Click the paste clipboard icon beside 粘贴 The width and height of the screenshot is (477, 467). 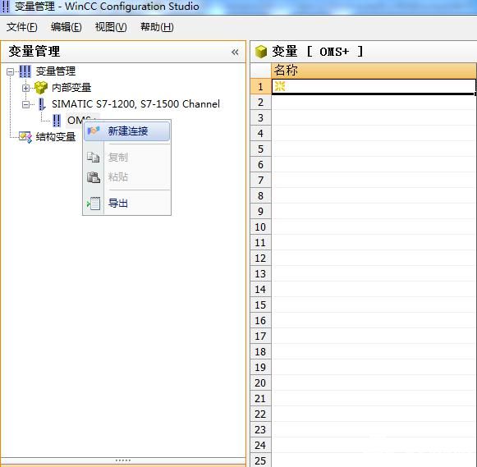(94, 177)
